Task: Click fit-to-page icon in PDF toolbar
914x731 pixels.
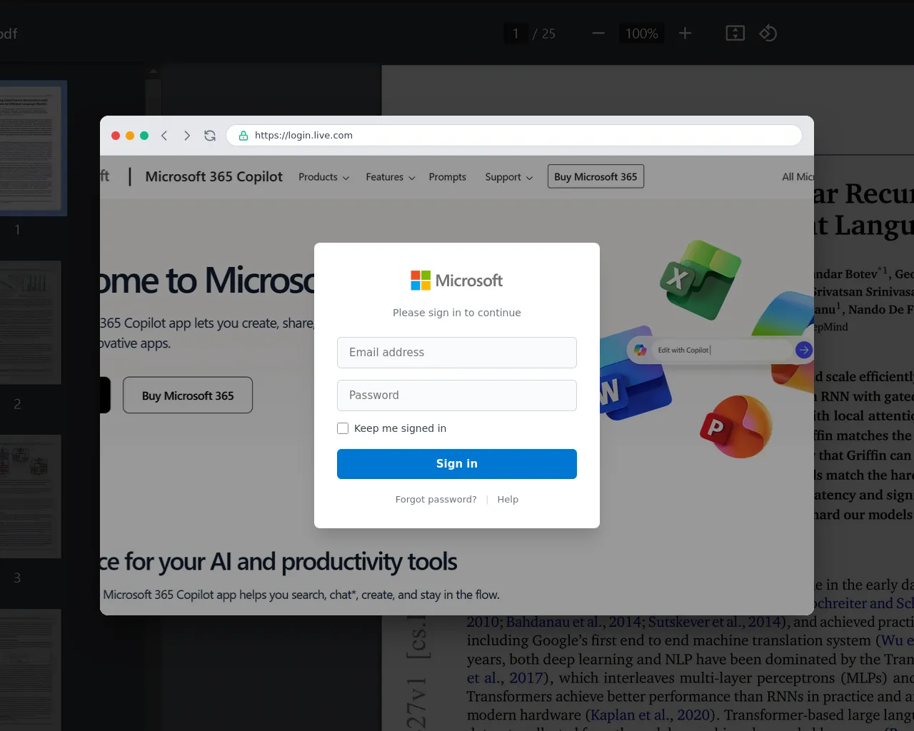Action: 735,34
